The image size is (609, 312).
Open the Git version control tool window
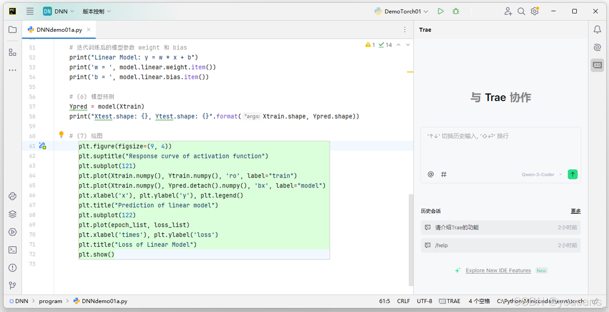click(x=12, y=285)
